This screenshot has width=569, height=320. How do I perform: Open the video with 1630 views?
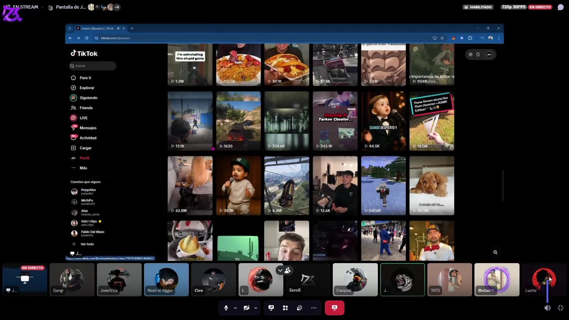tap(238, 121)
